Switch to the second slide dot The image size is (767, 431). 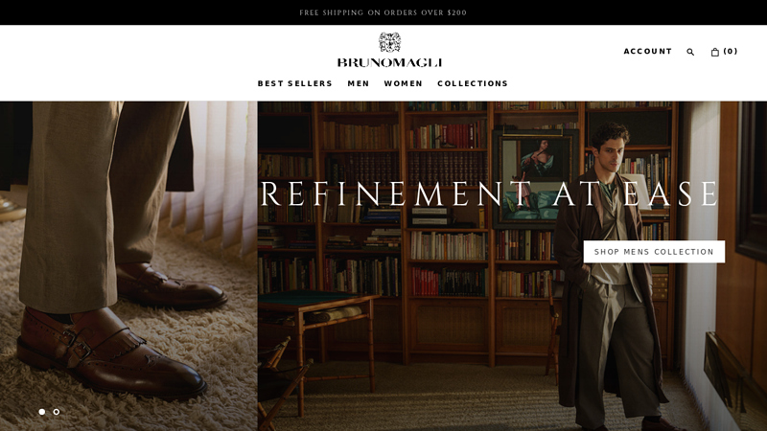[57, 412]
